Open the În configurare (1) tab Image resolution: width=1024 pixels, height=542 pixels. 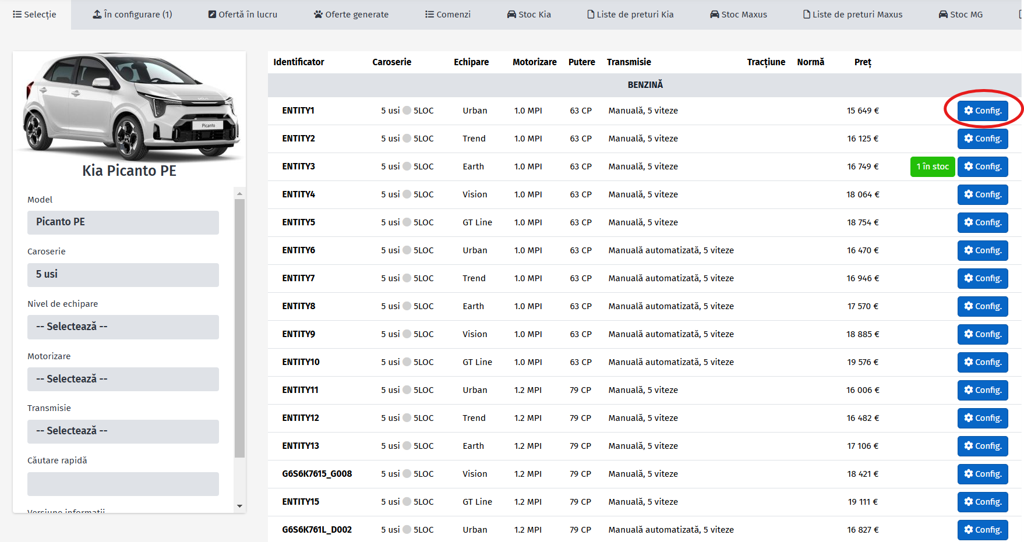pos(132,15)
